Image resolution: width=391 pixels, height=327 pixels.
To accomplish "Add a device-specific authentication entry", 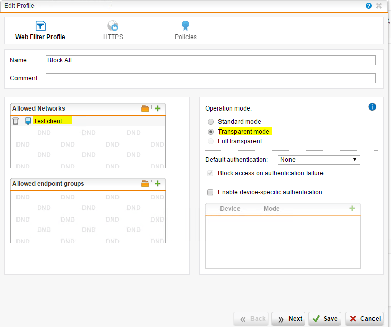I will coord(352,209).
